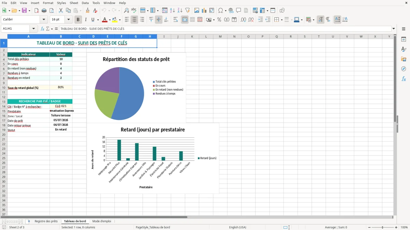Open the Conditional Formatting dropdown arrow
The image size is (410, 230).
pos(313,20)
